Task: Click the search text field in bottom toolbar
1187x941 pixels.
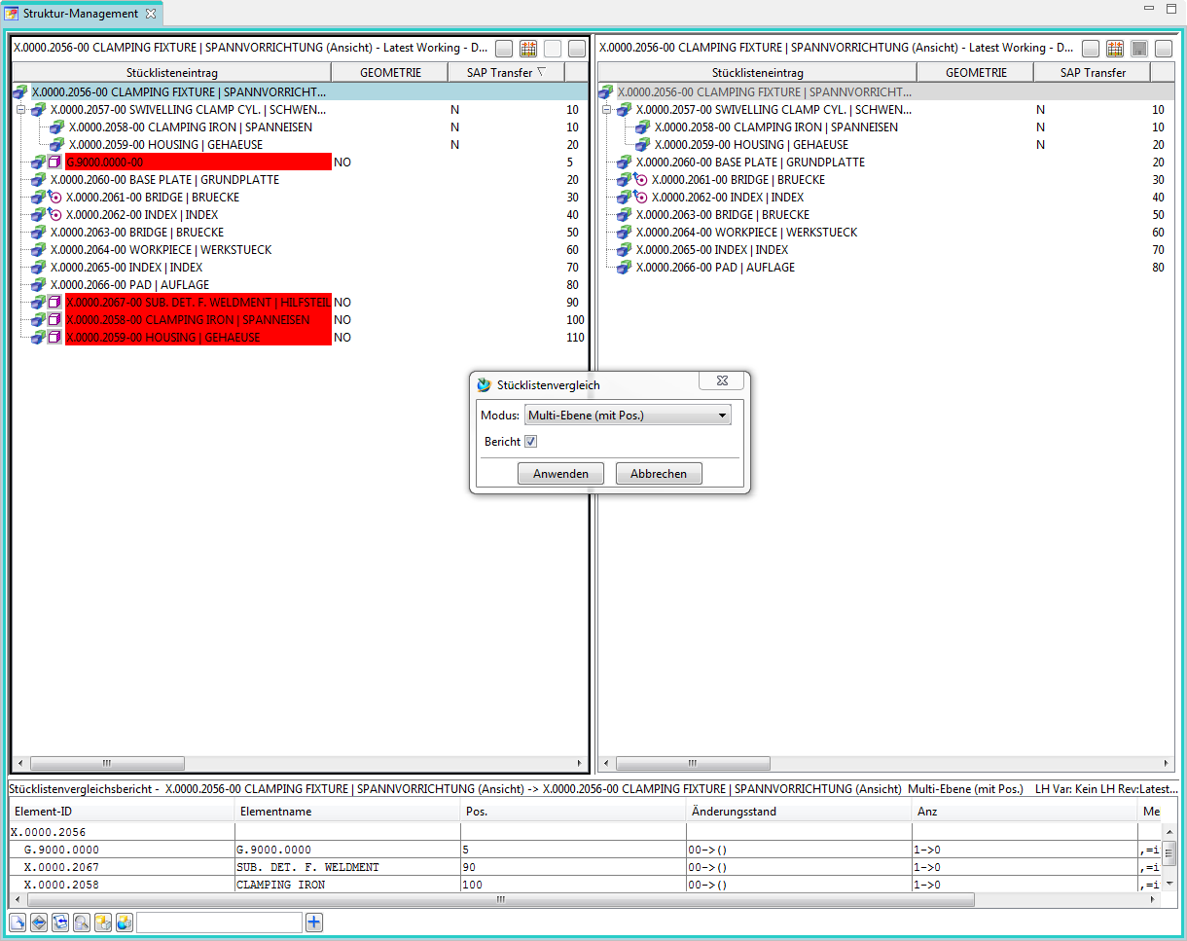Action: (x=219, y=922)
